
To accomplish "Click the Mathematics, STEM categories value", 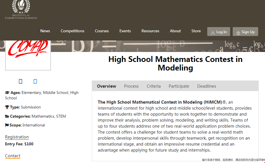I will click(49, 116).
